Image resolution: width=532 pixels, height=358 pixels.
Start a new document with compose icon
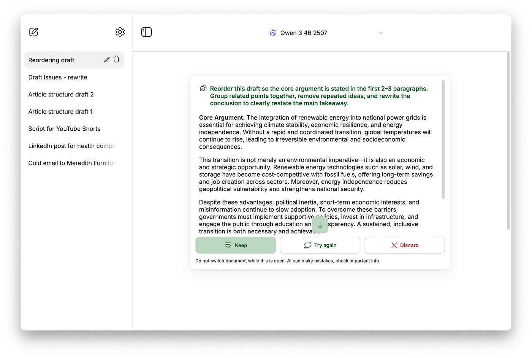pos(33,32)
